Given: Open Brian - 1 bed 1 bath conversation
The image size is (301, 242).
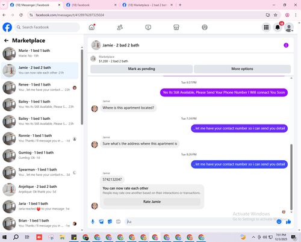Looking at the screenshot, I should tap(40, 223).
